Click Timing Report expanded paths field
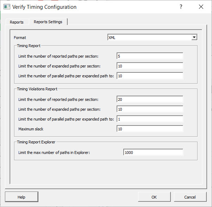Screen dimensions: 212x207 [150, 66]
